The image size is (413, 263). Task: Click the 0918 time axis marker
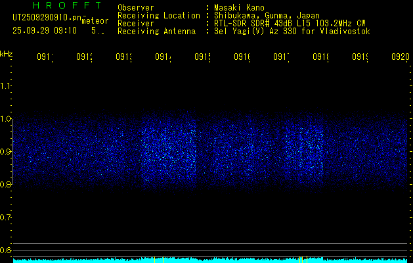[321, 57]
